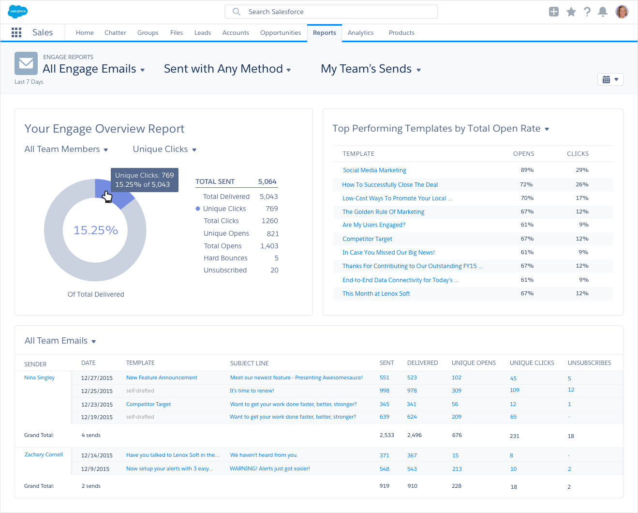Viewport: 638px width, 513px height.
Task: Open We haven't heard from you subject
Action: (x=264, y=455)
